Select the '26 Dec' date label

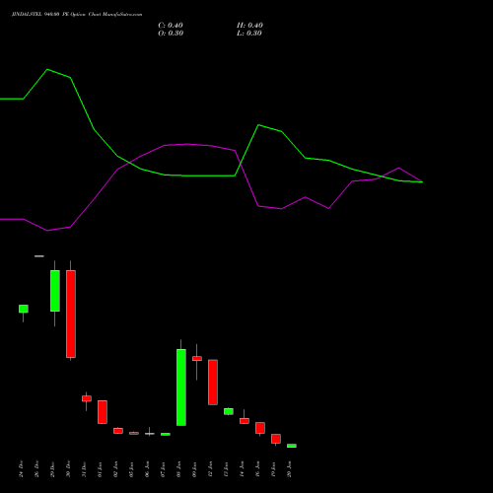pyautogui.click(x=37, y=468)
